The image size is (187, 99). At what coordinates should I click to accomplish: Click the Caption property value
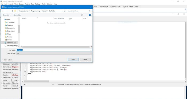[x=15, y=75]
